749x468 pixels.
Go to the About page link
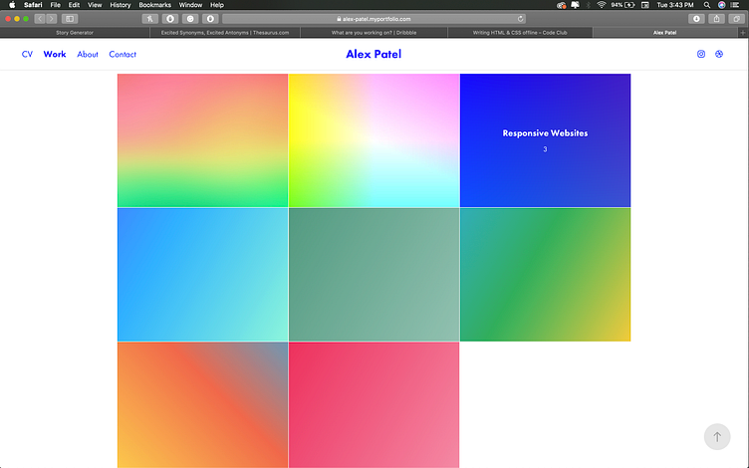88,55
